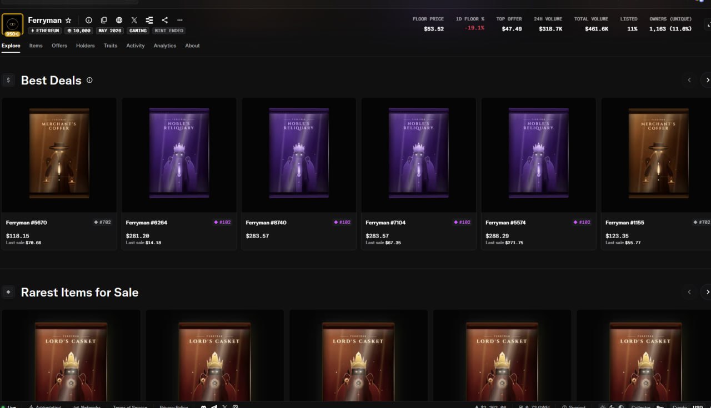Click the Ferryman #5574 item name
711x408 pixels.
(506, 223)
